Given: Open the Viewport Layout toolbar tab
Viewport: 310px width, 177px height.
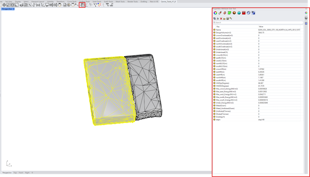Looking at the screenshot, I should pyautogui.click(x=38, y=2).
